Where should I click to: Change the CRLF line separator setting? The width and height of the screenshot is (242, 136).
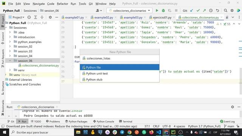[156, 126]
